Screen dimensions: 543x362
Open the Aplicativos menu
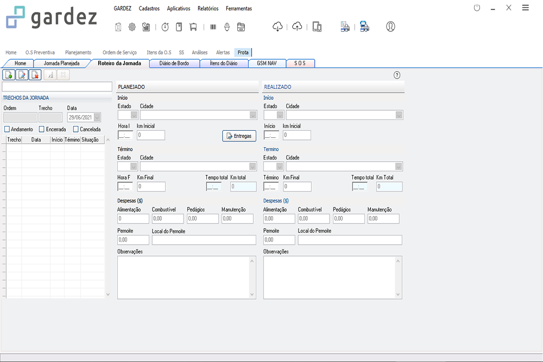point(179,8)
